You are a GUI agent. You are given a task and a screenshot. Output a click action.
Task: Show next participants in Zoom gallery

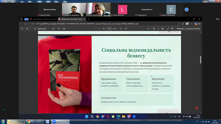pyautogui.click(x=186, y=10)
